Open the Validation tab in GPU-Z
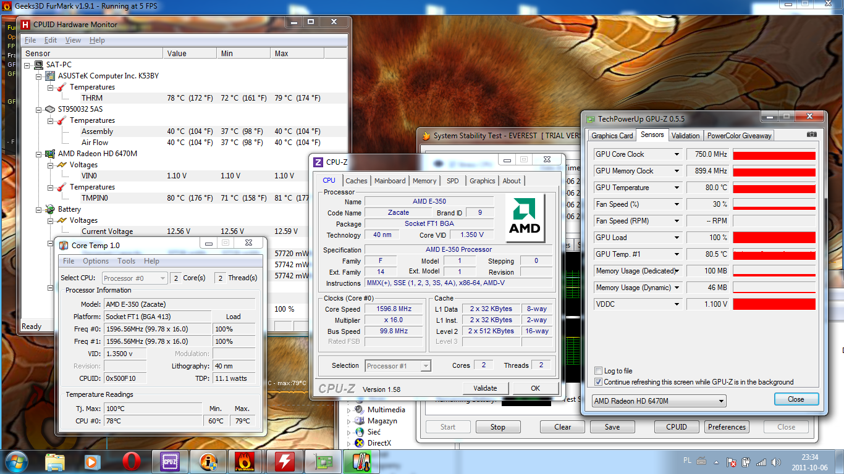Screen dimensions: 844x474 point(686,136)
